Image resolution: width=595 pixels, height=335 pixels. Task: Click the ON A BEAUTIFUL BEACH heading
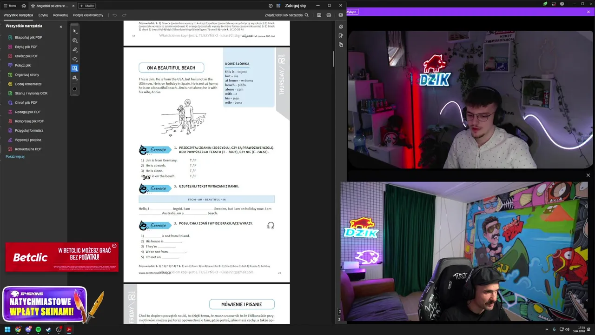point(171,68)
